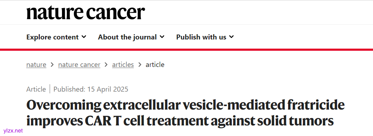Click breadcrumb arrow before article text
This screenshot has height=136, width=373.
pos(139,65)
